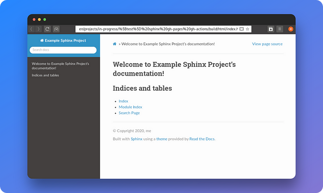This screenshot has height=193, width=323.
Task: Follow the Read the Docs footer link
Action: pyautogui.click(x=202, y=139)
